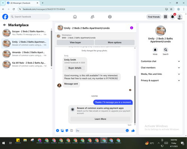Screen dimensions: 187x149
Task: Open conversation information purple icon
Action: [132, 28]
